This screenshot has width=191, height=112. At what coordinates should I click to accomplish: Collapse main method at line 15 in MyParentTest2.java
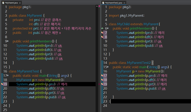click(108, 67)
